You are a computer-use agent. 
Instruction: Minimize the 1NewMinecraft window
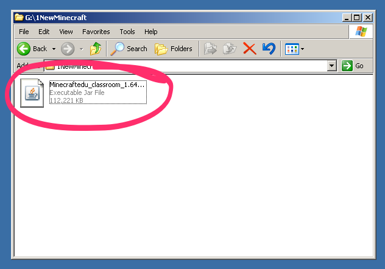[x=347, y=18]
